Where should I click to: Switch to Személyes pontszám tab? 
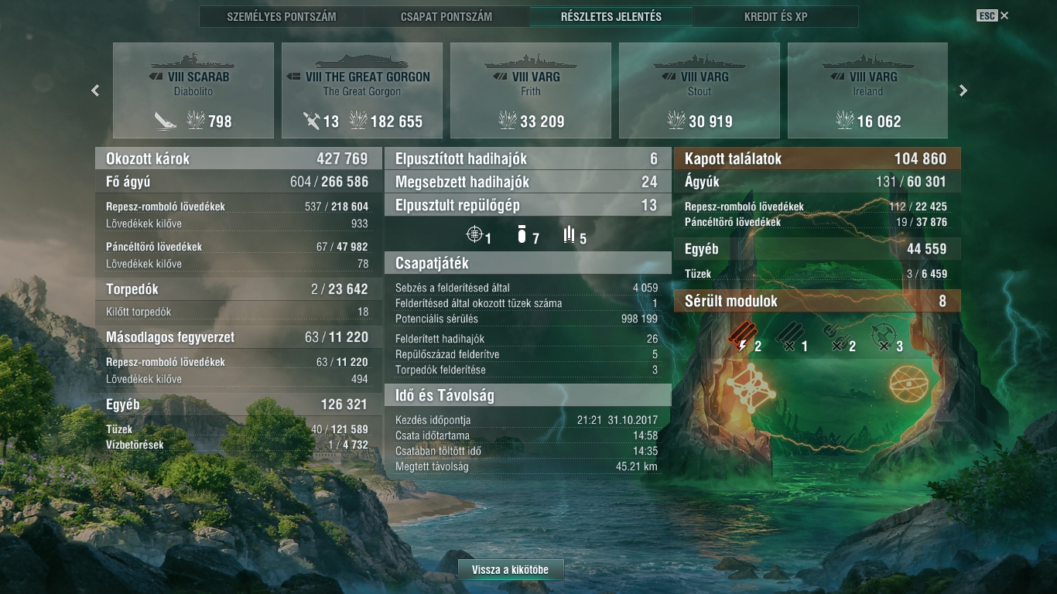pos(282,16)
